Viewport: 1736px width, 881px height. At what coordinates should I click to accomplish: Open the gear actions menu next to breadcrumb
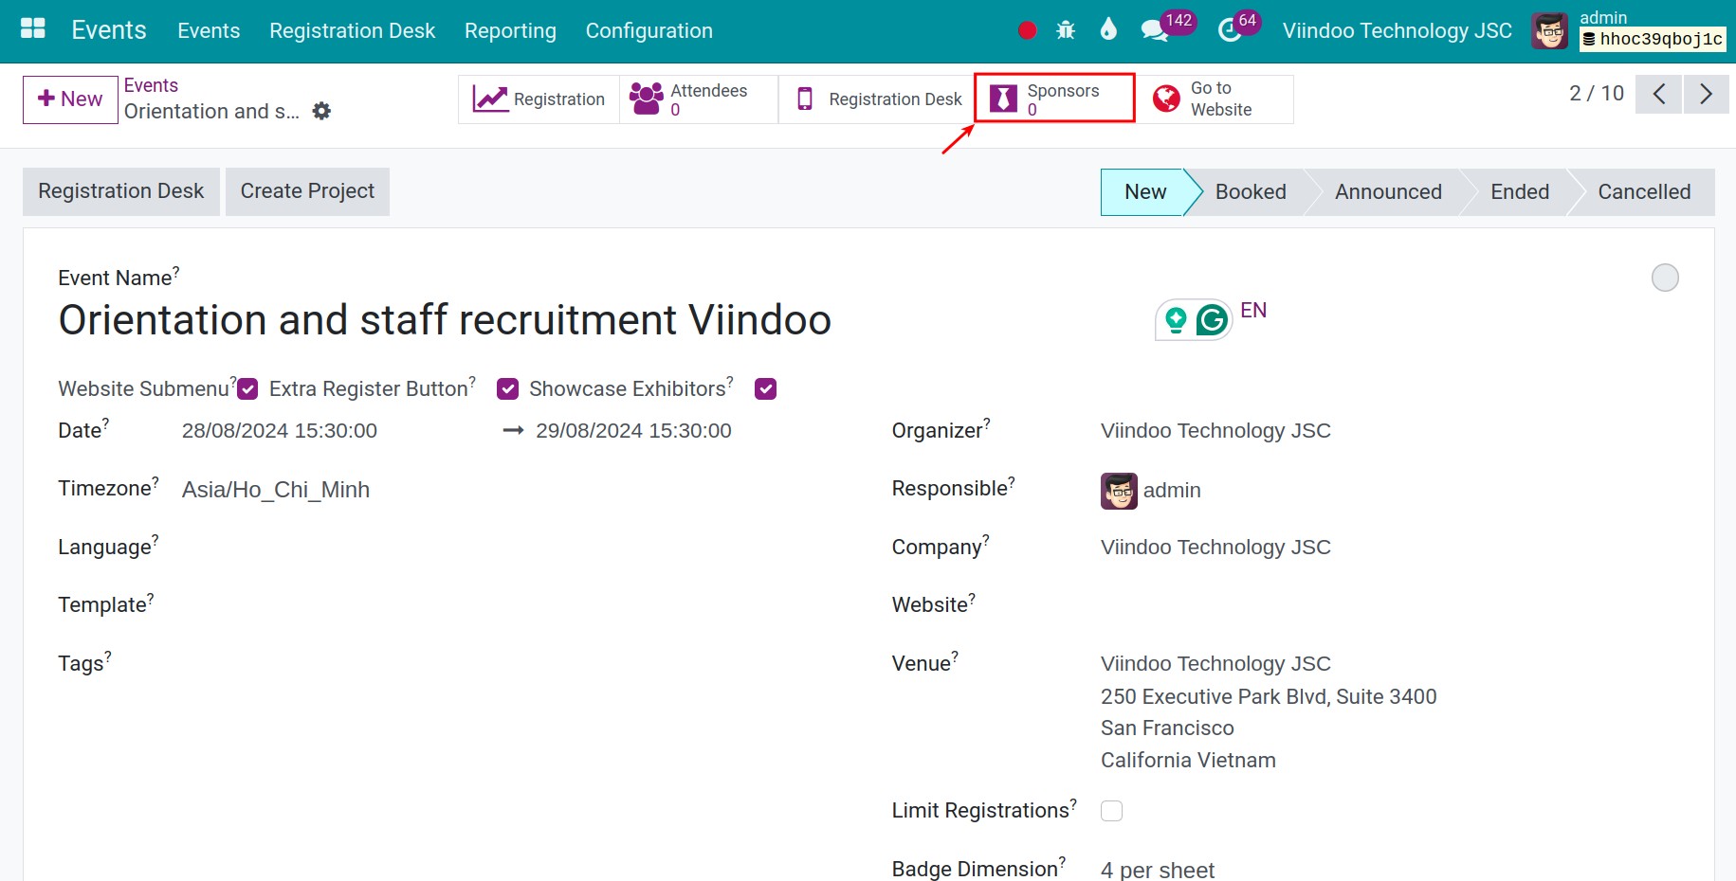point(322,112)
